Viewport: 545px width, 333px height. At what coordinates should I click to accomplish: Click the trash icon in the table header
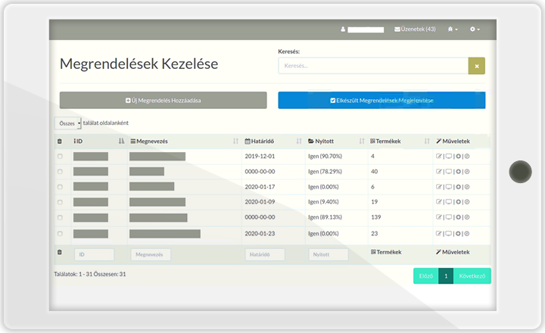pos(60,142)
